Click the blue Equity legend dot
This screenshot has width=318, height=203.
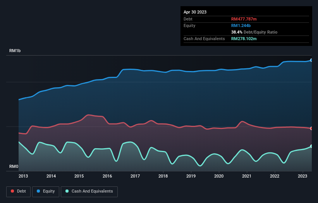(x=38, y=191)
